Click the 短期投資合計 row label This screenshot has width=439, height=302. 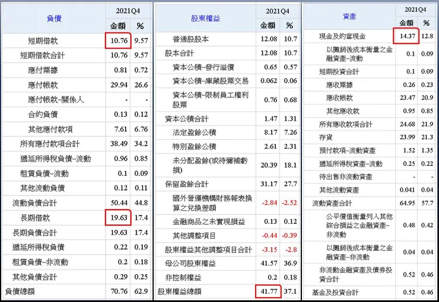pos(339,72)
